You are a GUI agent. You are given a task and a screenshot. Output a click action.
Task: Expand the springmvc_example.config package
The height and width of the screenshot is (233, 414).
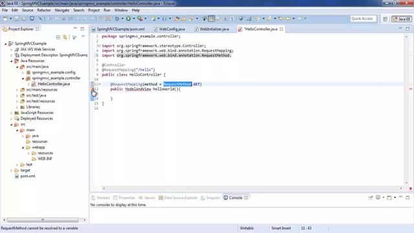23,72
